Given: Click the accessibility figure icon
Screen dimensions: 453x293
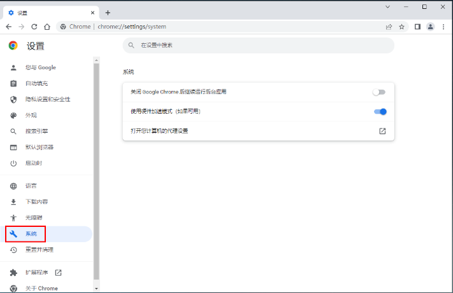Looking at the screenshot, I should tap(13, 218).
